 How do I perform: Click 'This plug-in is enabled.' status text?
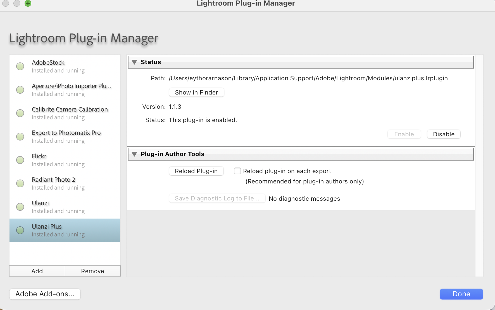(x=203, y=120)
